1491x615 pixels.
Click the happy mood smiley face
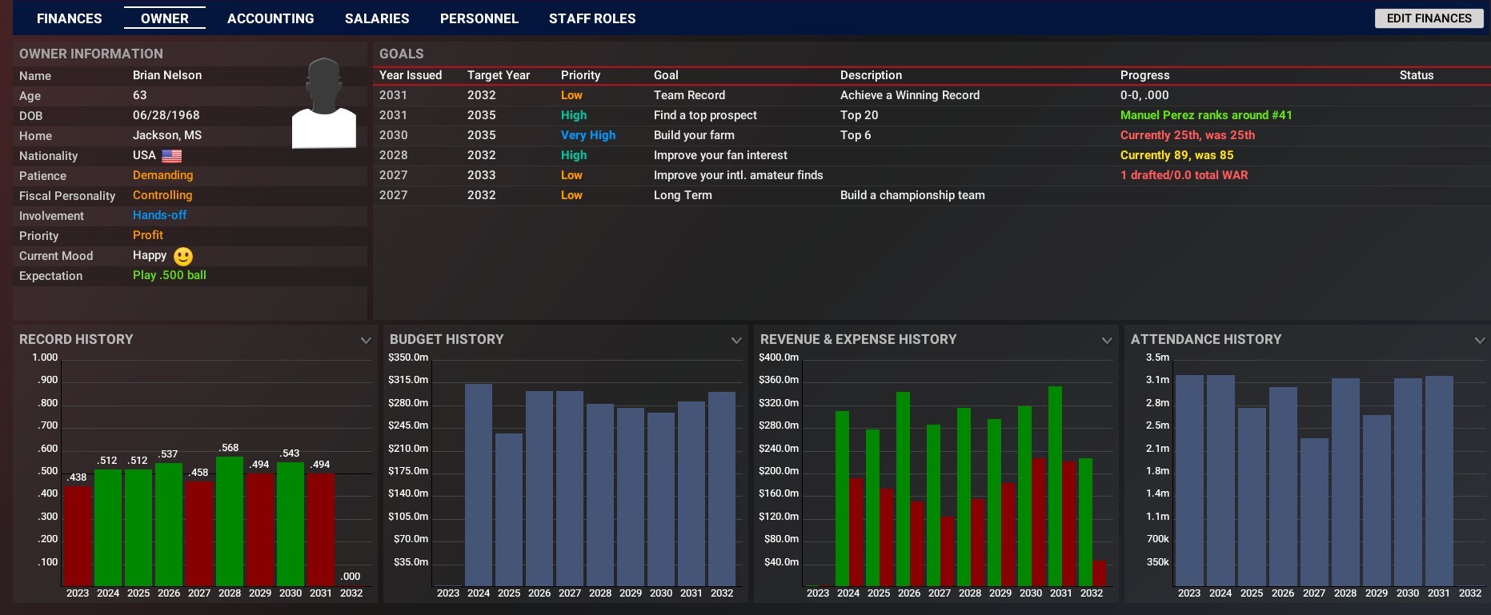point(183,257)
